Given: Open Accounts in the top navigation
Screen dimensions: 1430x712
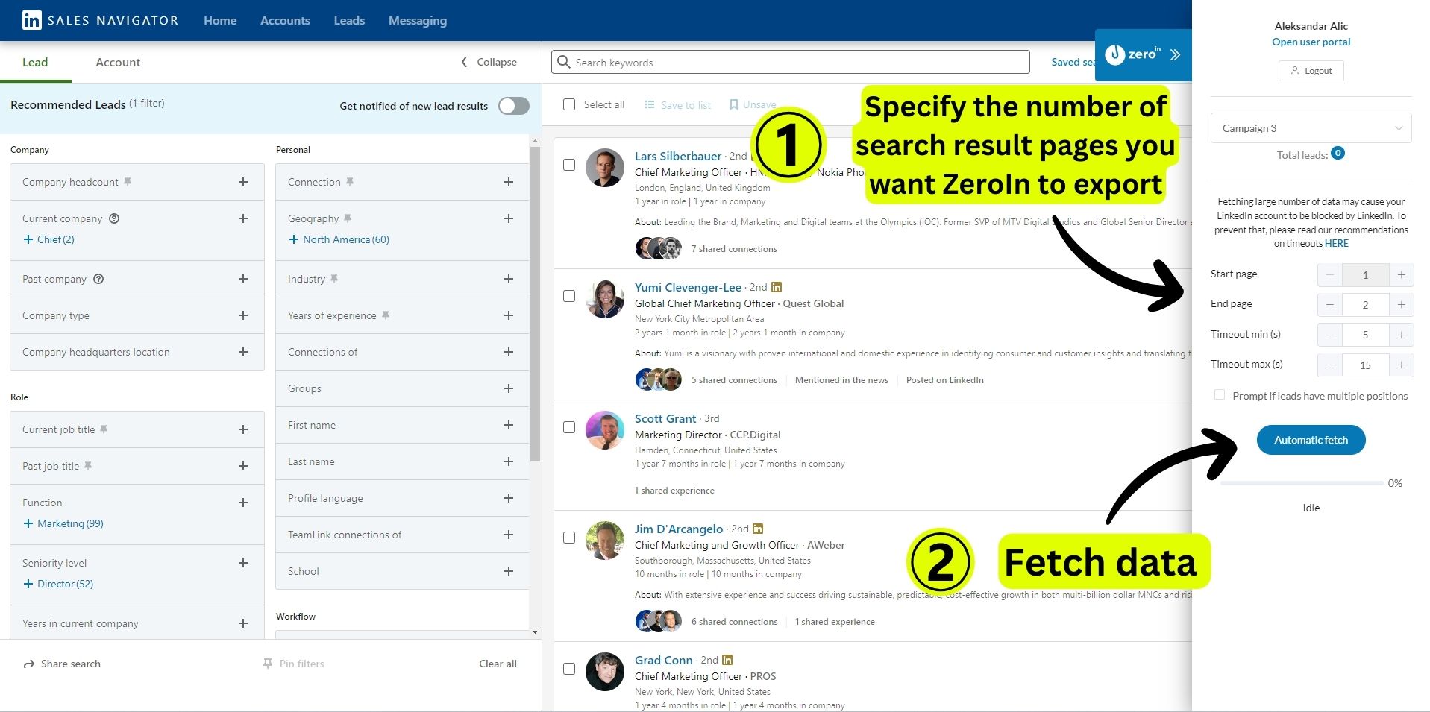Looking at the screenshot, I should tap(285, 20).
